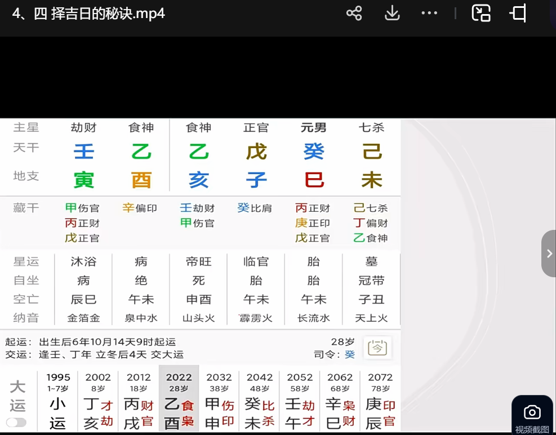Screen dimensions: 556x435
Task: Choose the 2002 丁亥 luck period
Action: pos(98,400)
